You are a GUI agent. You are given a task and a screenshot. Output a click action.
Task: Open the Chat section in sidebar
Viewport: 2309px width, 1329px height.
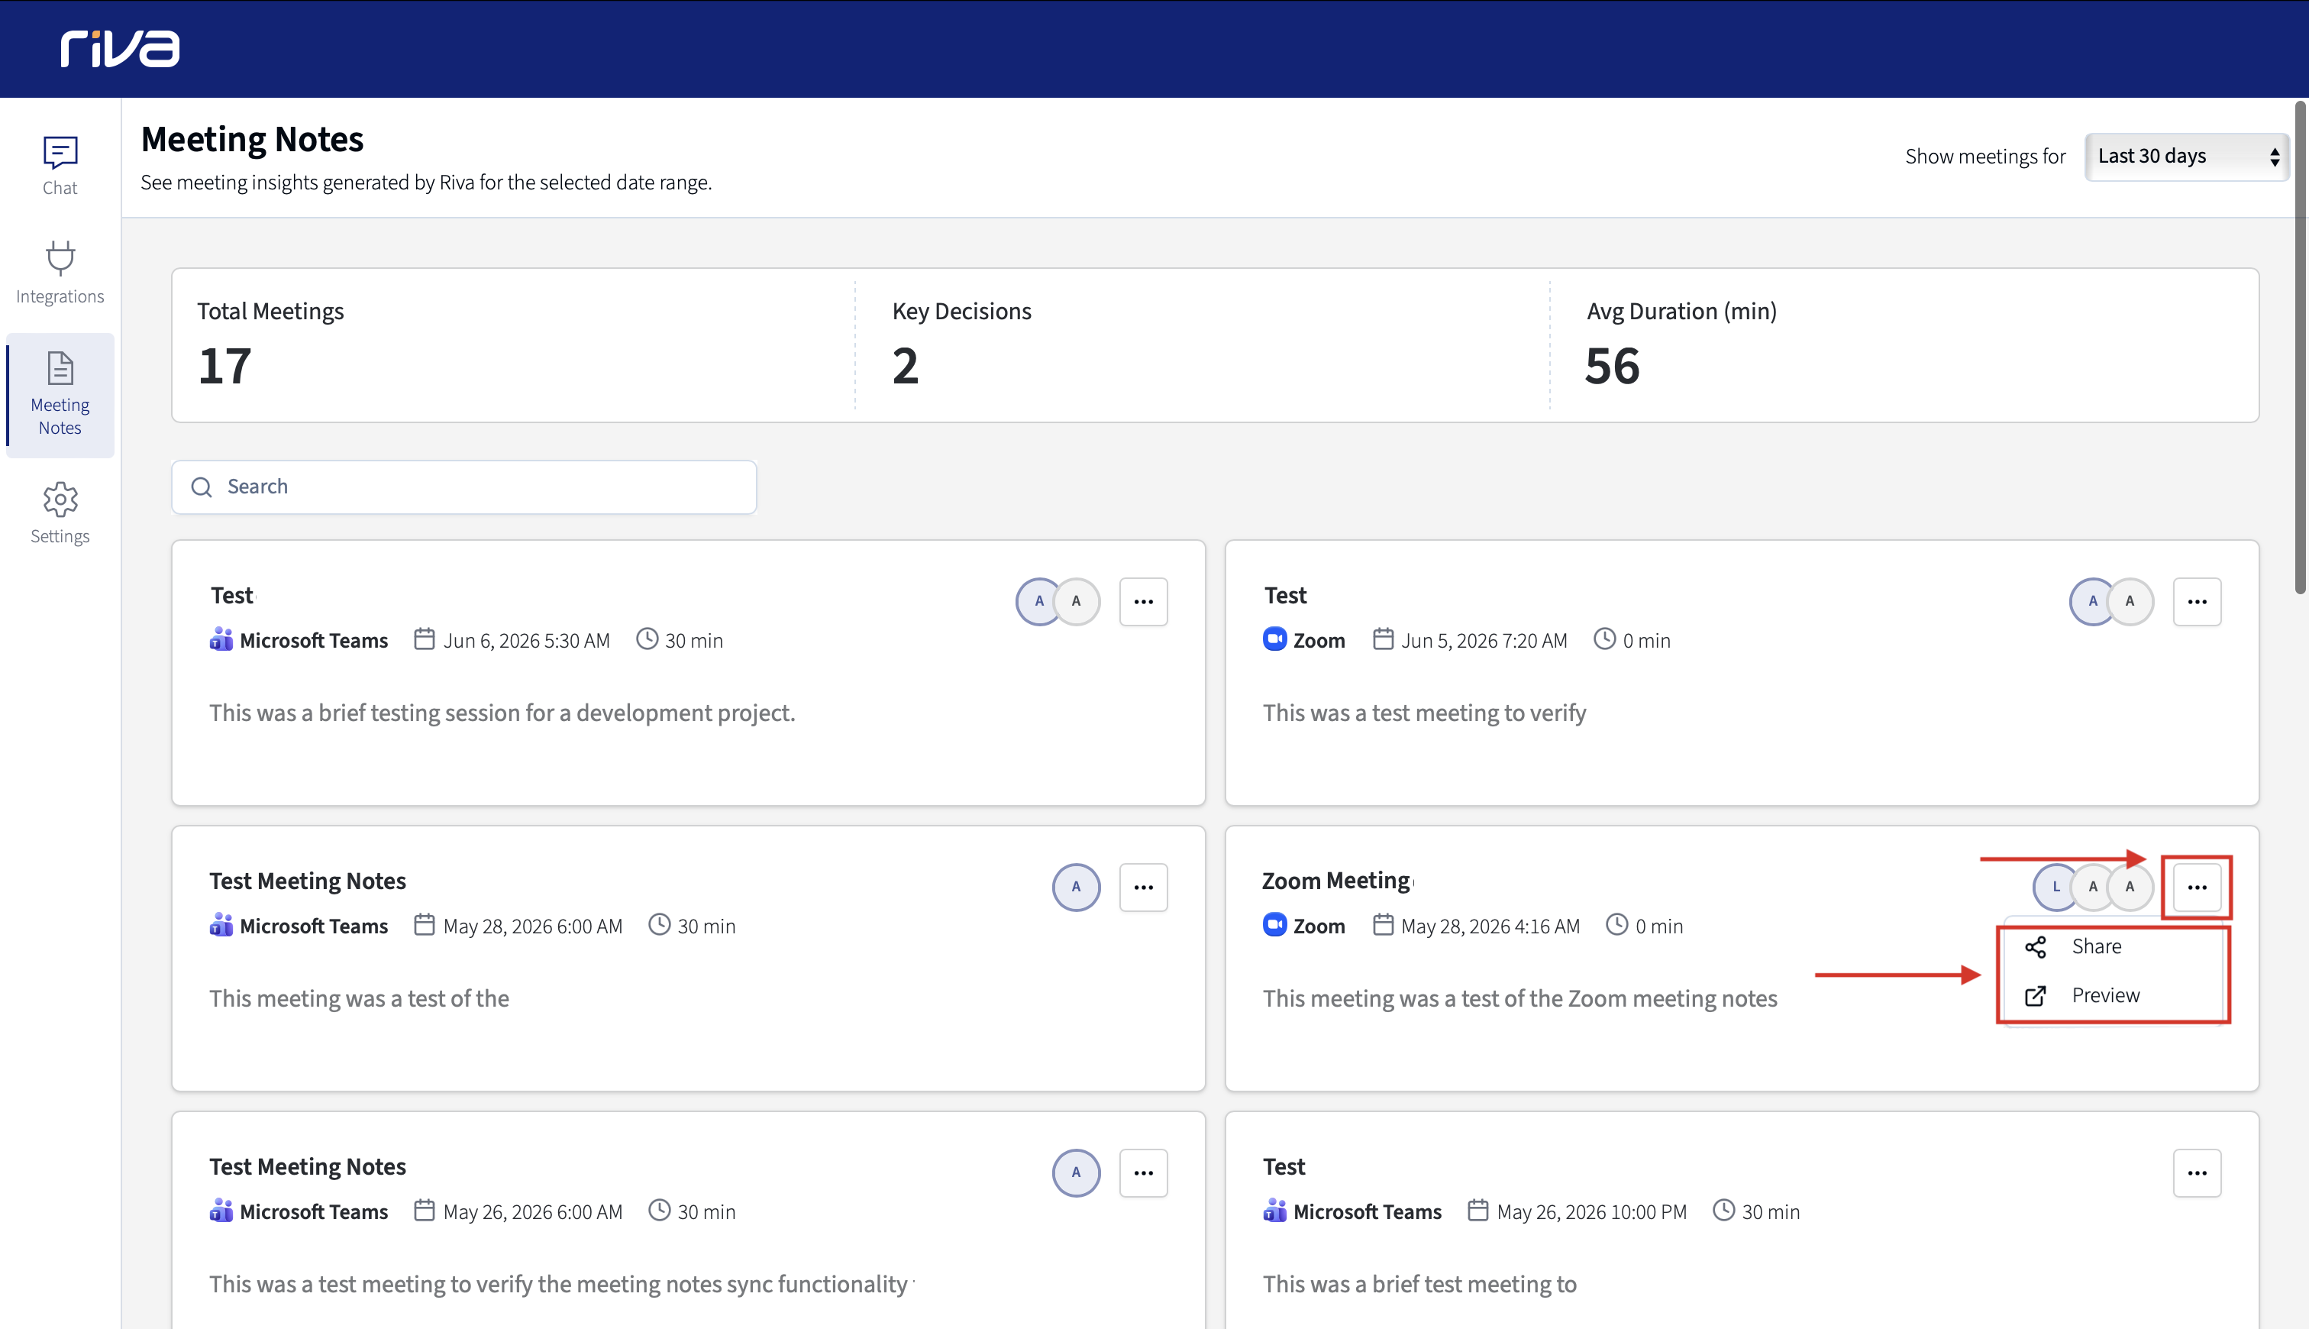tap(60, 167)
